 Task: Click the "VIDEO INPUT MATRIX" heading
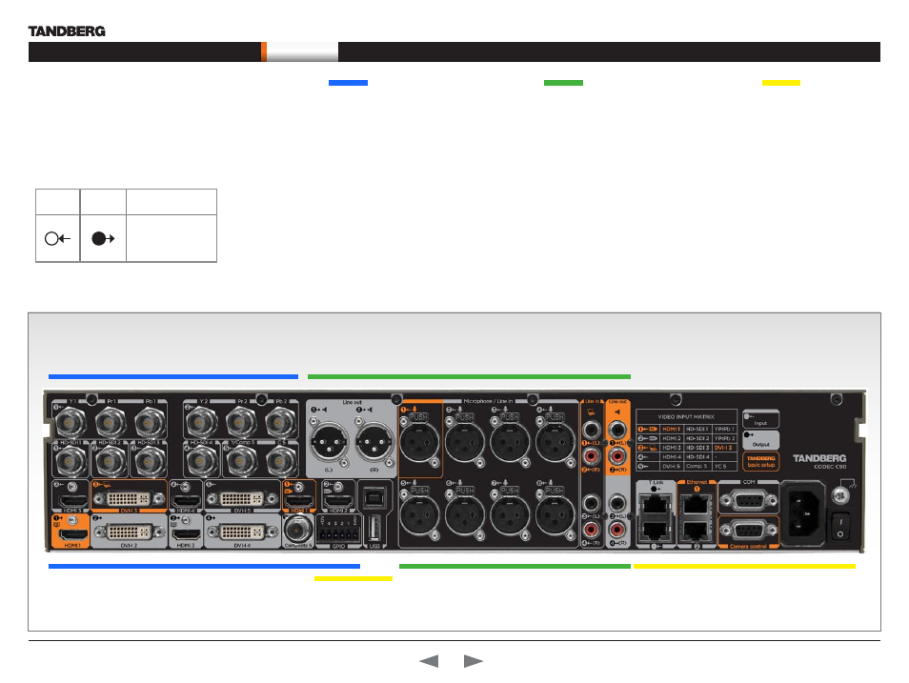point(686,417)
